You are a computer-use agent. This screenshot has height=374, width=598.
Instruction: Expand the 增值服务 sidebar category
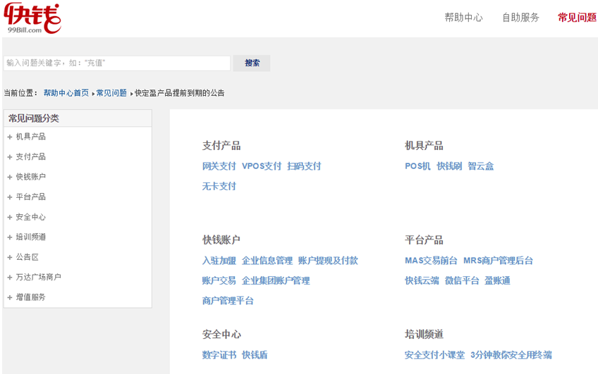(x=31, y=297)
